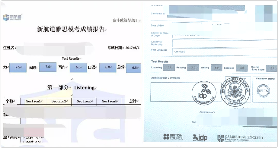The image size is (278, 148).
Task: Select the title 新航道雅思模考成绩报告
Action: pos(71,29)
